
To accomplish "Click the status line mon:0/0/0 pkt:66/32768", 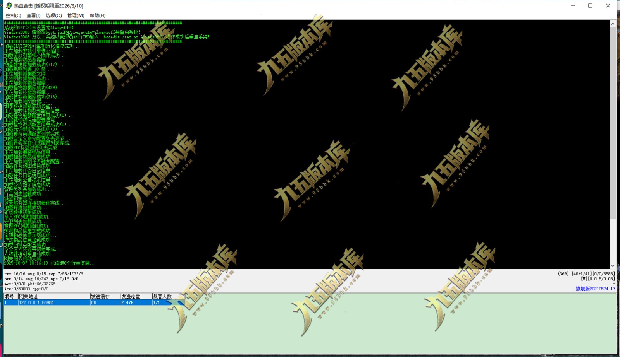I will pos(30,284).
